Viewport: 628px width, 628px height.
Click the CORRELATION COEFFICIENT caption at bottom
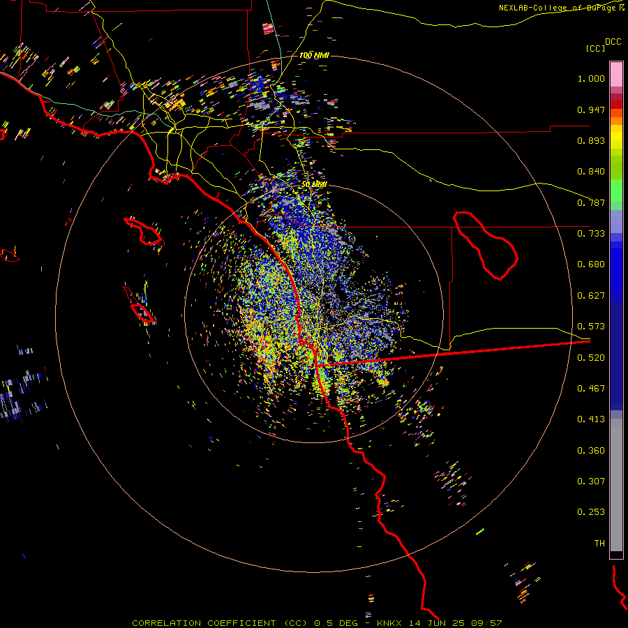click(317, 623)
